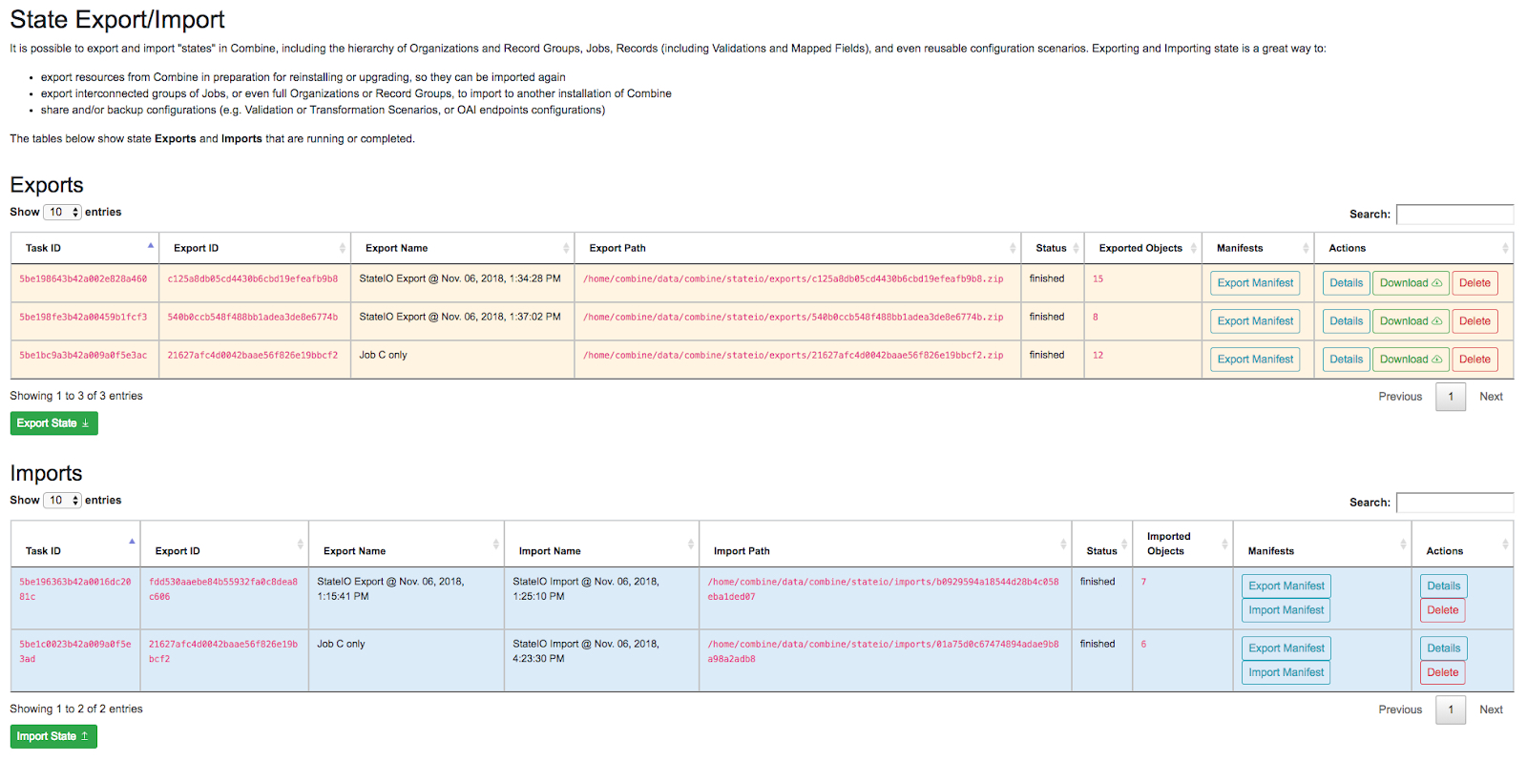The image size is (1527, 761).
Task: Click 'Showing 1 to 3 of 3 entries'
Action: point(76,396)
